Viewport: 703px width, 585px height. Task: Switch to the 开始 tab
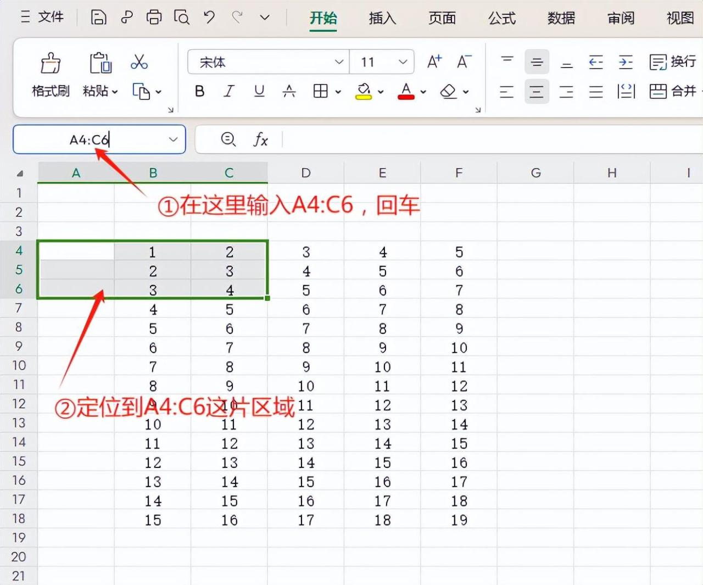pos(323,18)
